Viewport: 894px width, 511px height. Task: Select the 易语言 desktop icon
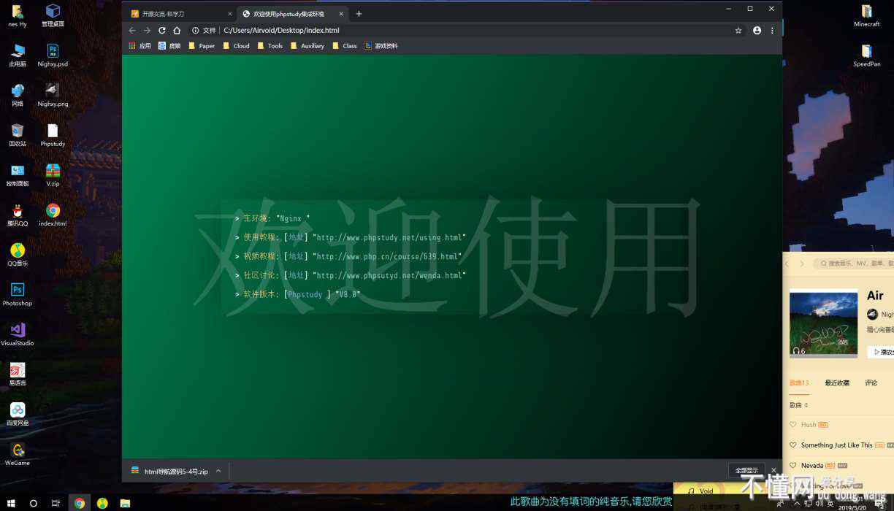point(18,374)
